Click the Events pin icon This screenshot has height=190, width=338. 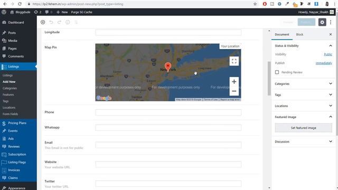point(4,131)
